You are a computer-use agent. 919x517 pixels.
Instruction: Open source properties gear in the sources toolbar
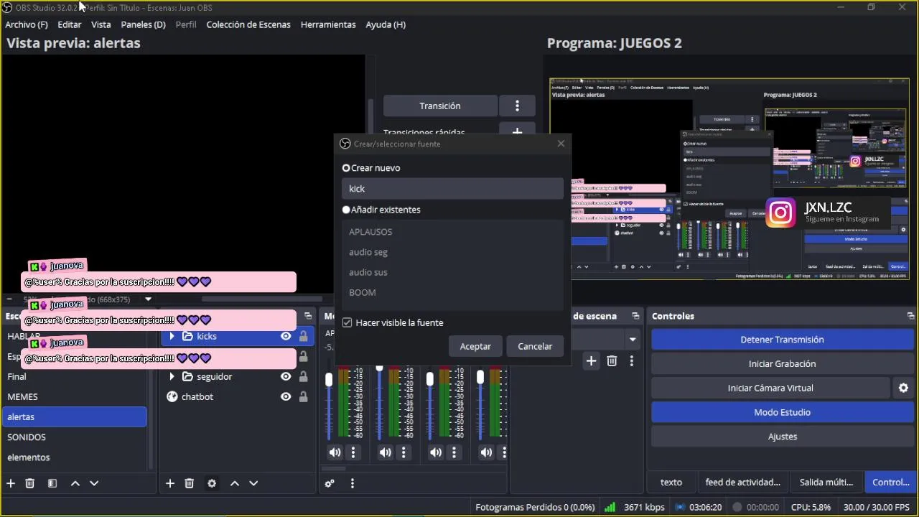point(212,483)
